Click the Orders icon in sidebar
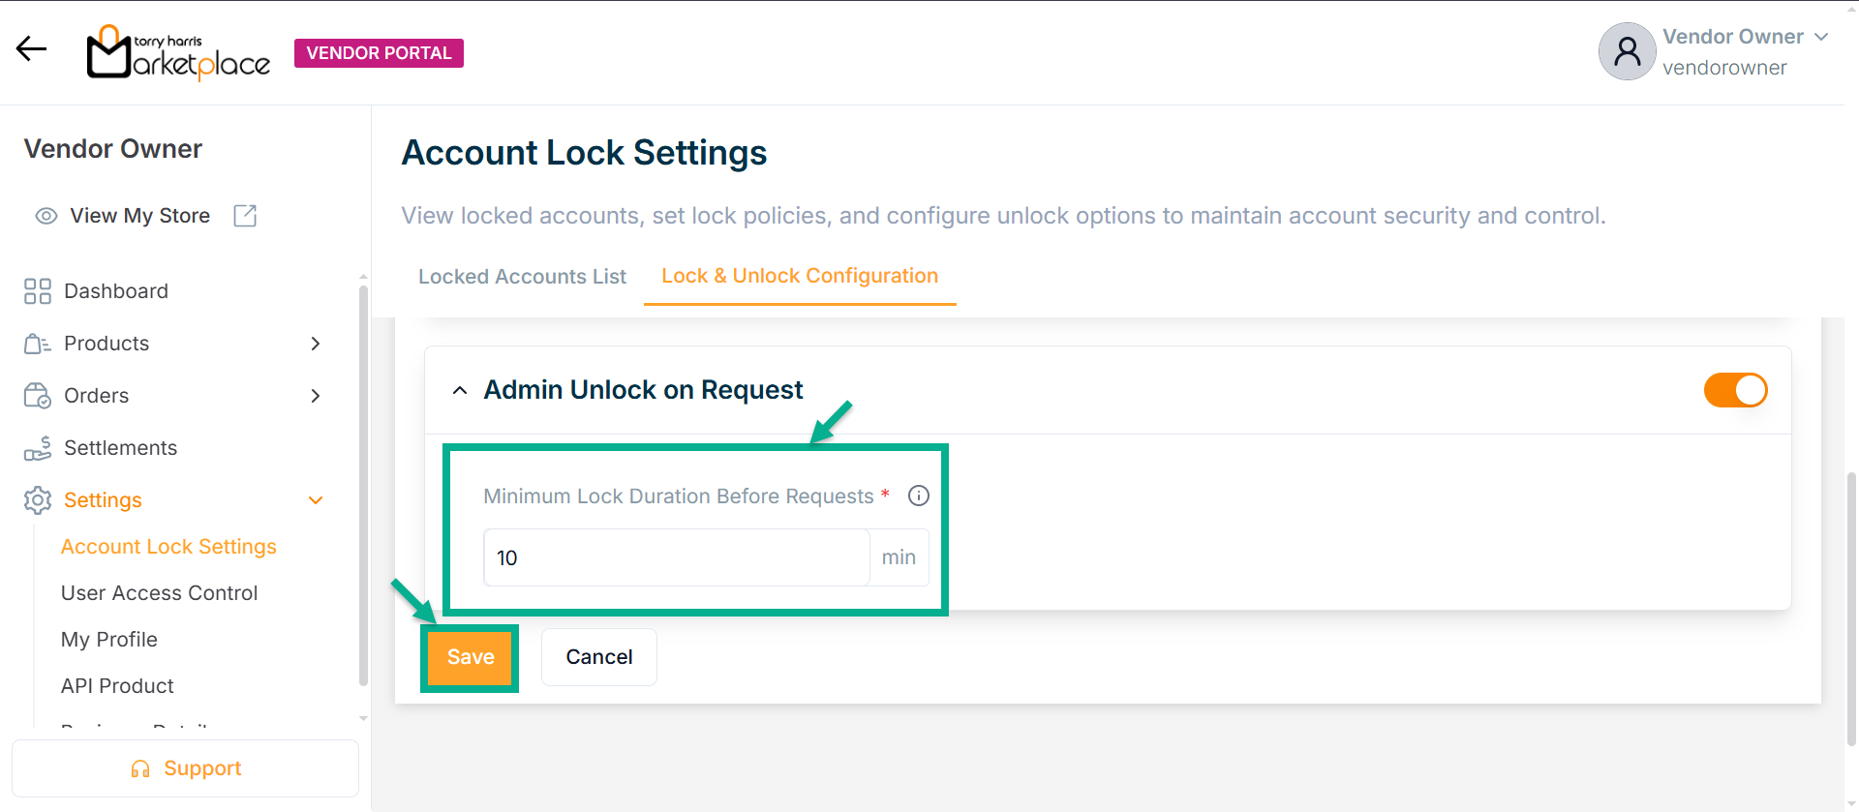Viewport: 1859px width, 812px height. click(x=38, y=396)
